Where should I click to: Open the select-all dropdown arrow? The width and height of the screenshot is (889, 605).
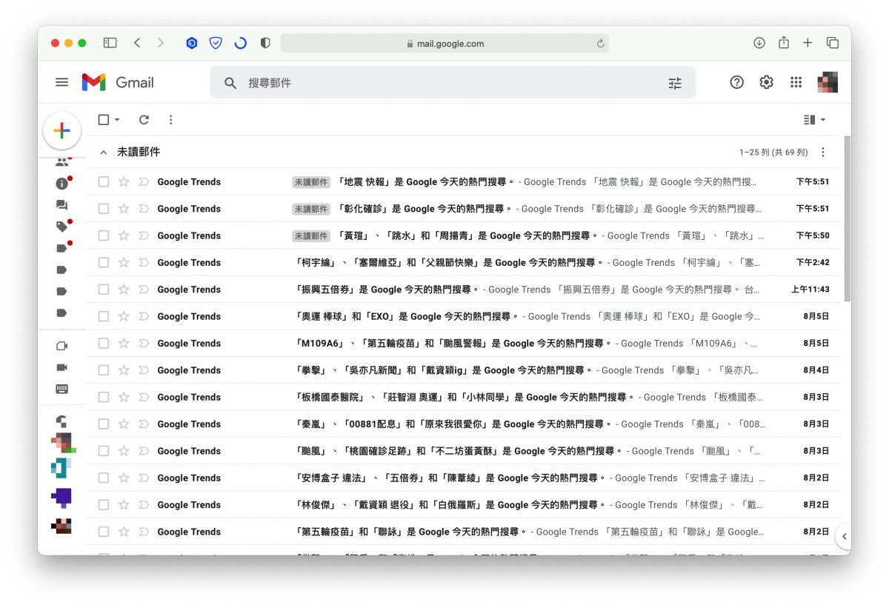(117, 120)
